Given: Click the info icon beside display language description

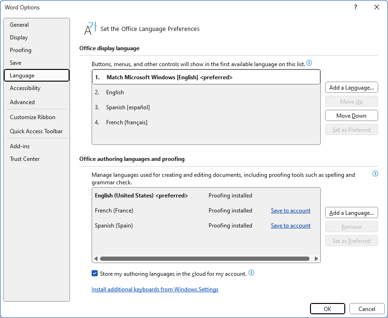Looking at the screenshot, I should pos(309,63).
